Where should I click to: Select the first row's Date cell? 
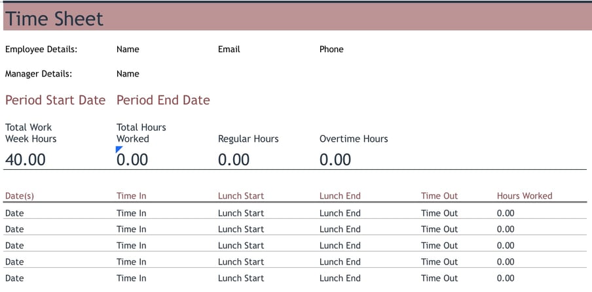click(14, 213)
